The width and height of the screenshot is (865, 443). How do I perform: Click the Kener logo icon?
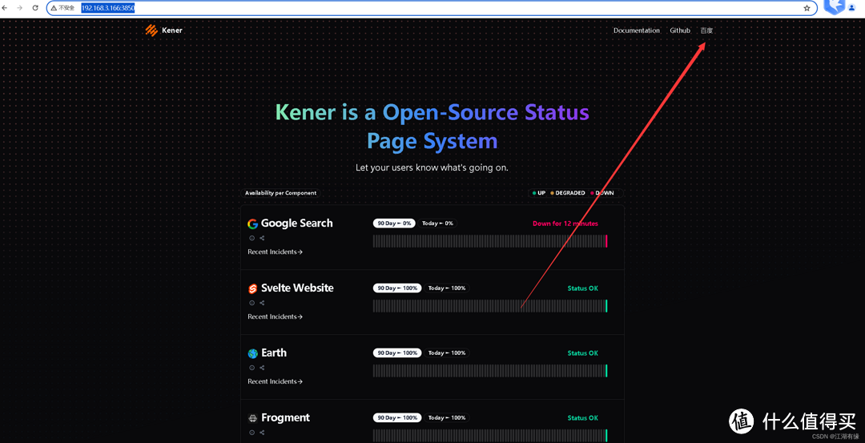tap(151, 30)
